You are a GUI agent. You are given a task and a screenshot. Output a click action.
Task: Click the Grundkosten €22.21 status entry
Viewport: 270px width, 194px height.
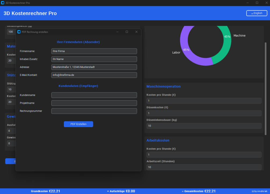click(x=45, y=191)
